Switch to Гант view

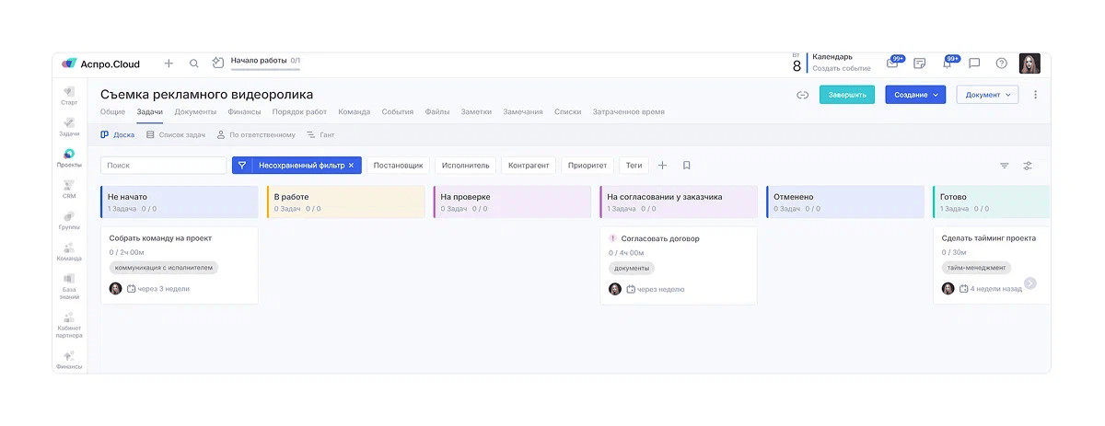(x=320, y=134)
